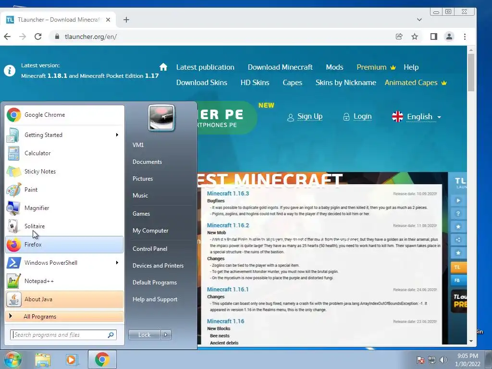Viewport: 492px width, 369px height.
Task: Start Paint from the Start menu
Action: pos(64,189)
